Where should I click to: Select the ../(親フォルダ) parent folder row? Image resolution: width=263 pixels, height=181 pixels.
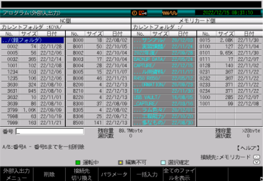click(33, 40)
